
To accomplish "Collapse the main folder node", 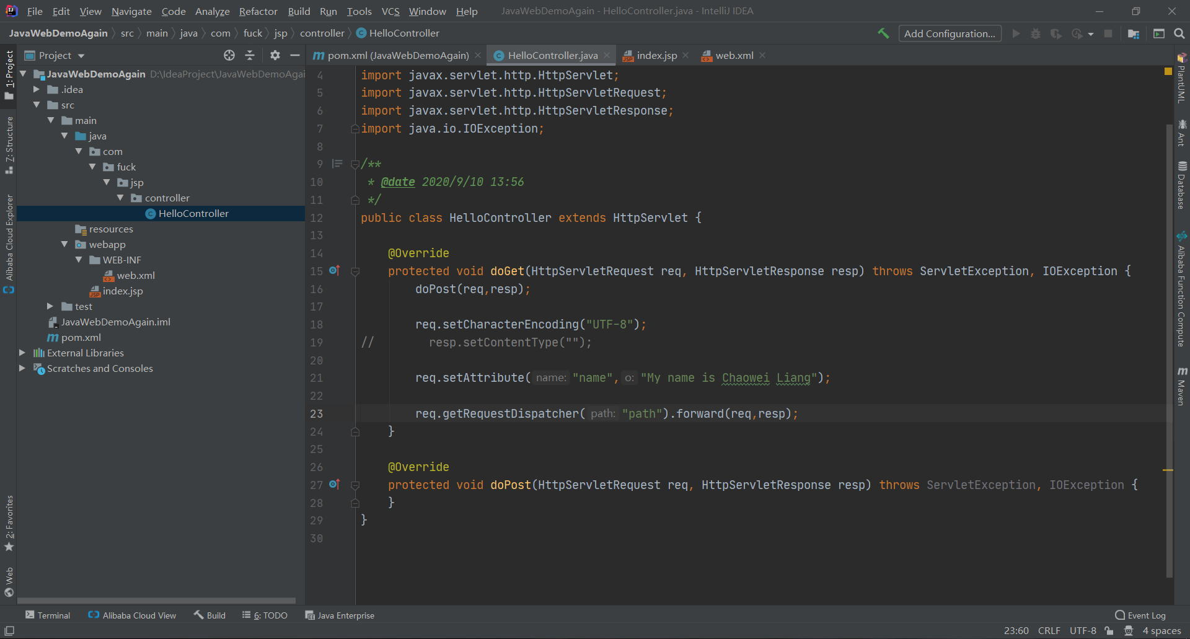I will (51, 120).
